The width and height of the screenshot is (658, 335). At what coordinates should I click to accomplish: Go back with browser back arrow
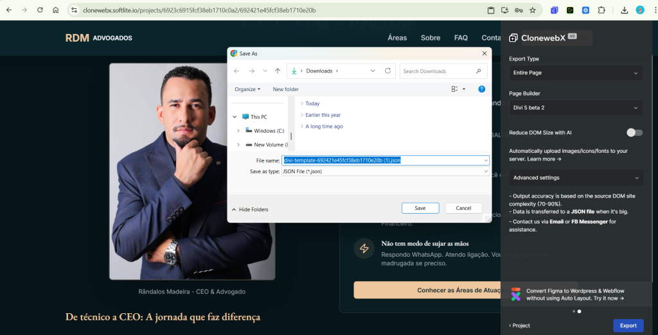(x=9, y=10)
